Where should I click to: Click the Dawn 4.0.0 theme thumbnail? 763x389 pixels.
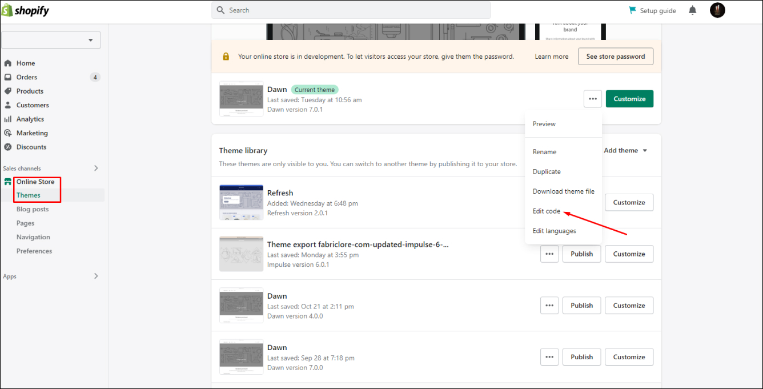tap(241, 306)
